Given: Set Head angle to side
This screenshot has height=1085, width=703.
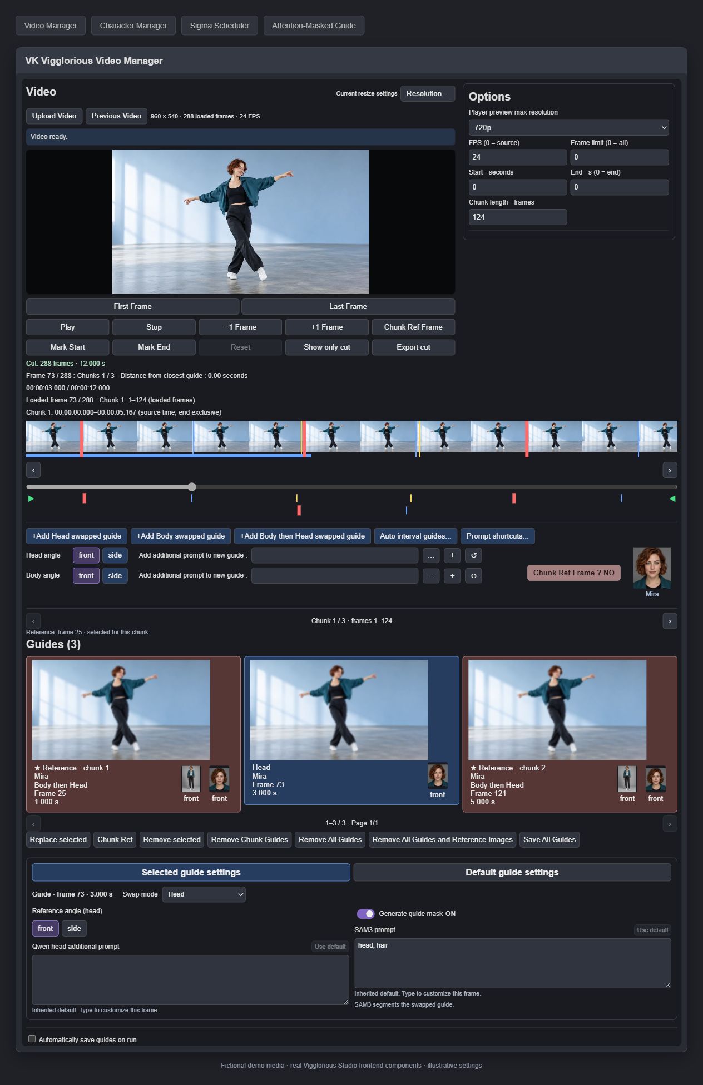Looking at the screenshot, I should (115, 555).
